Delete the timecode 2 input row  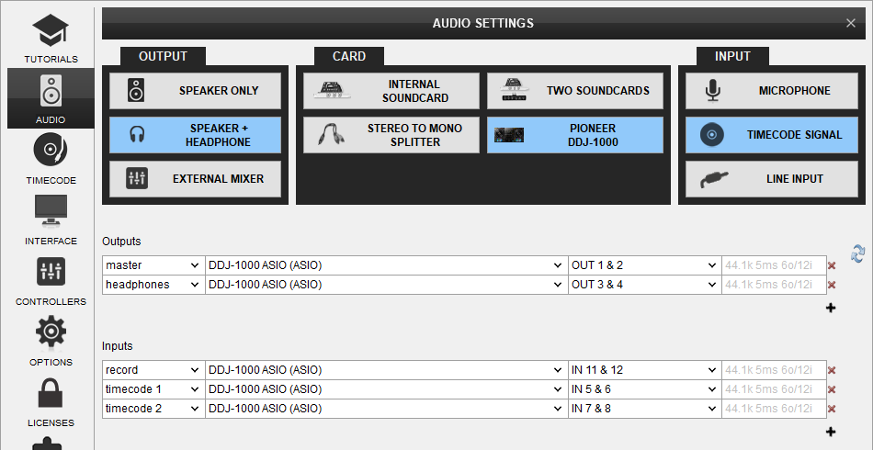point(832,409)
